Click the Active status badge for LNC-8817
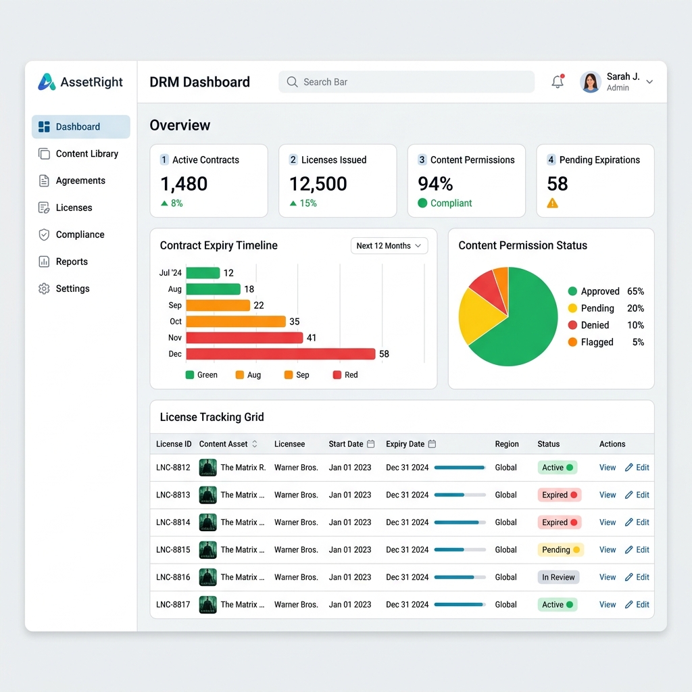Image resolution: width=692 pixels, height=692 pixels. click(x=558, y=605)
